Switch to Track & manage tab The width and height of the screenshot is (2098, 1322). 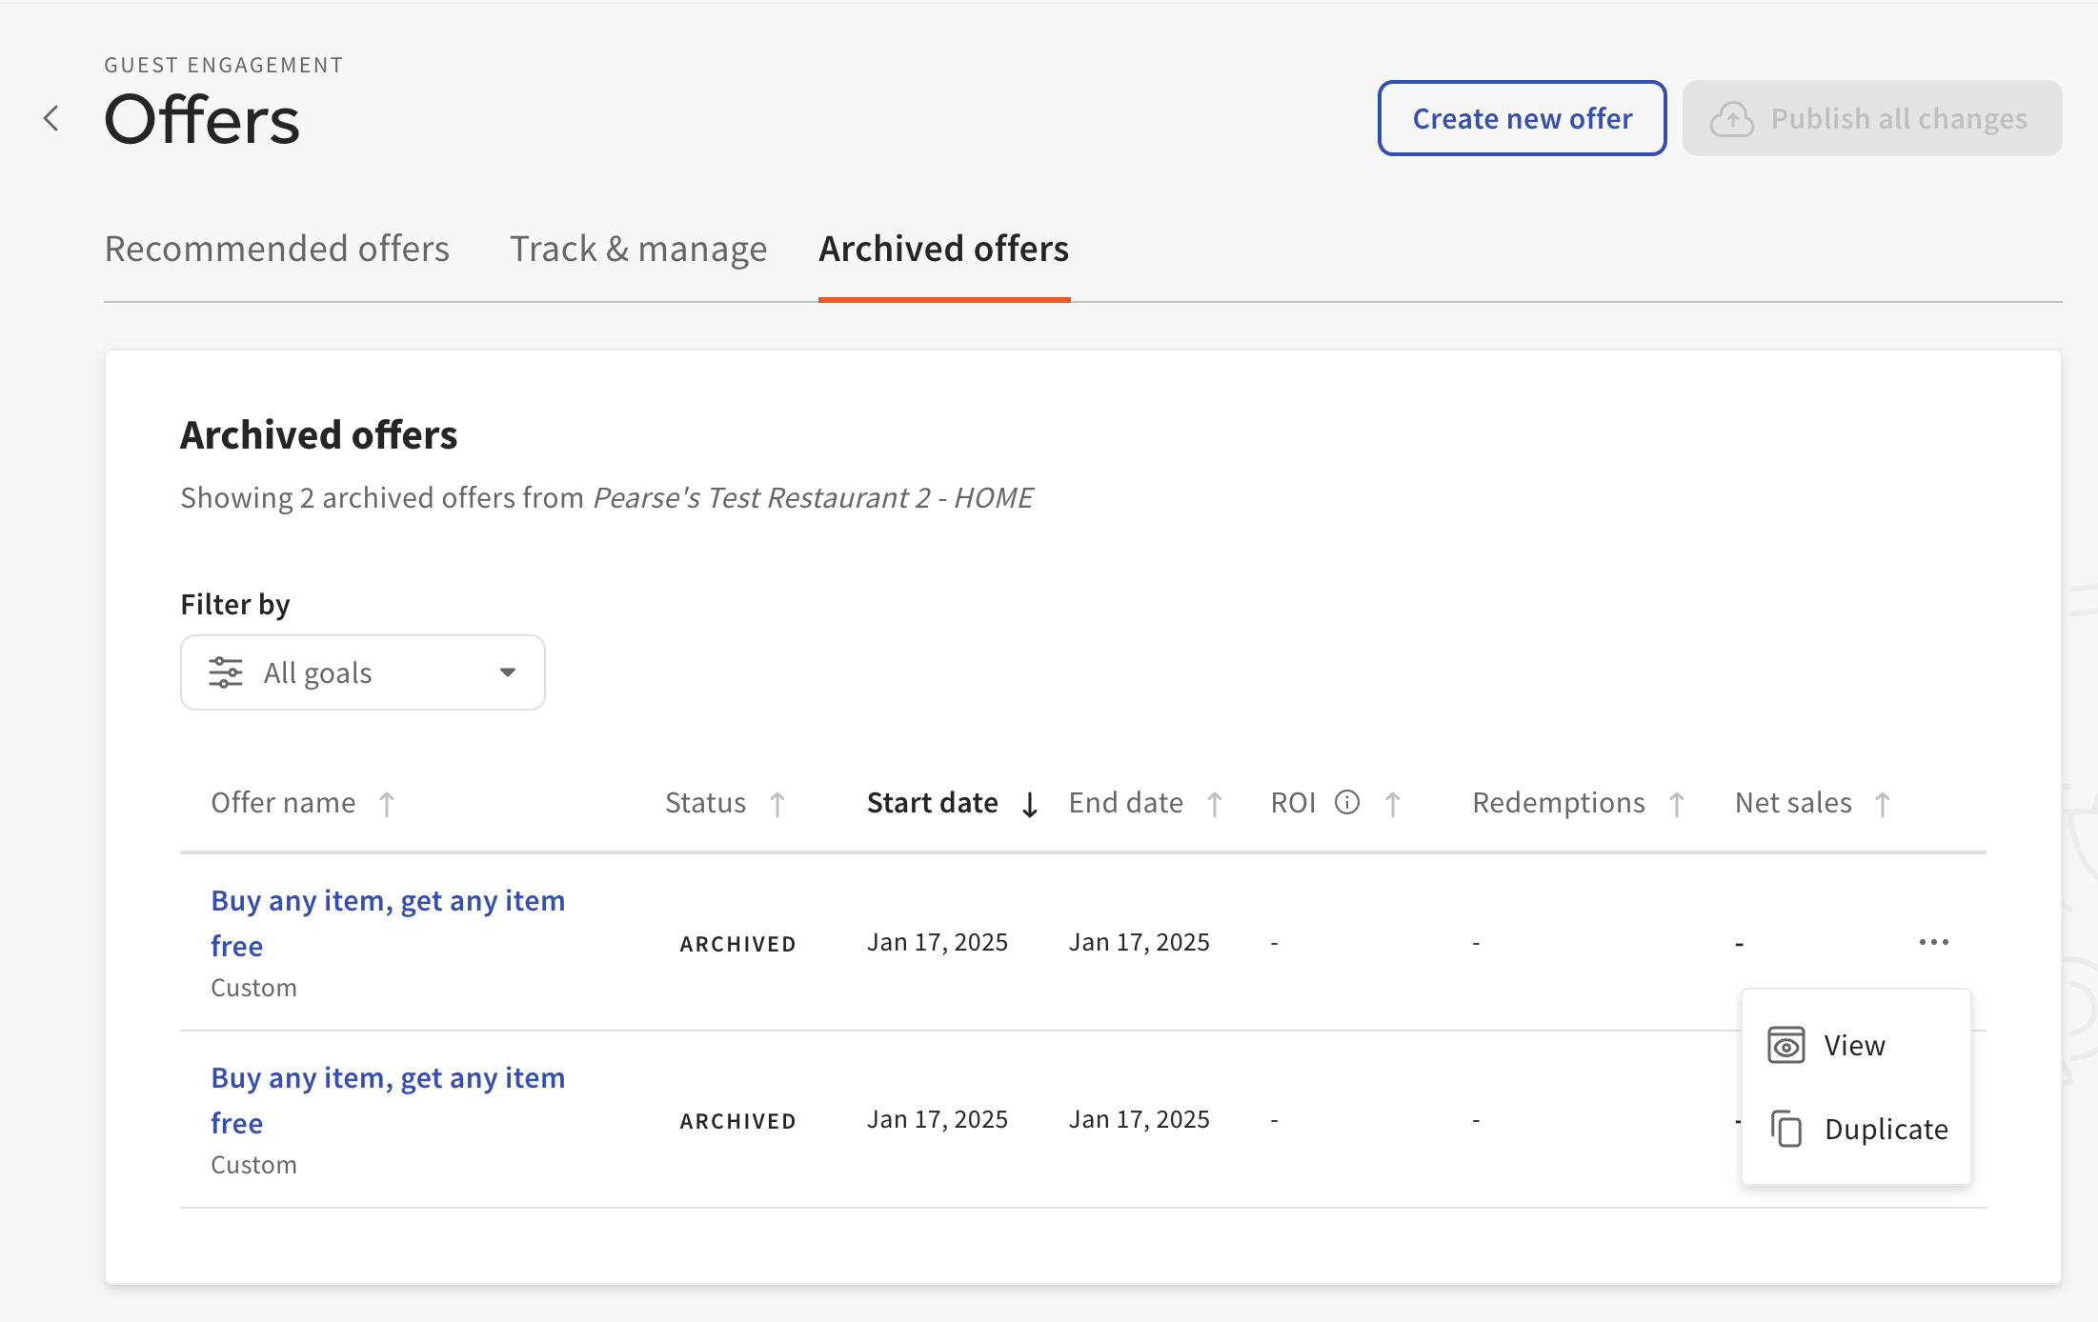[638, 249]
